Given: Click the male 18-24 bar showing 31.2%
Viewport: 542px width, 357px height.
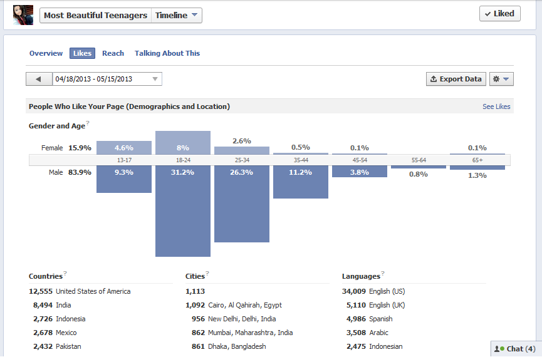Looking at the screenshot, I should tap(183, 211).
